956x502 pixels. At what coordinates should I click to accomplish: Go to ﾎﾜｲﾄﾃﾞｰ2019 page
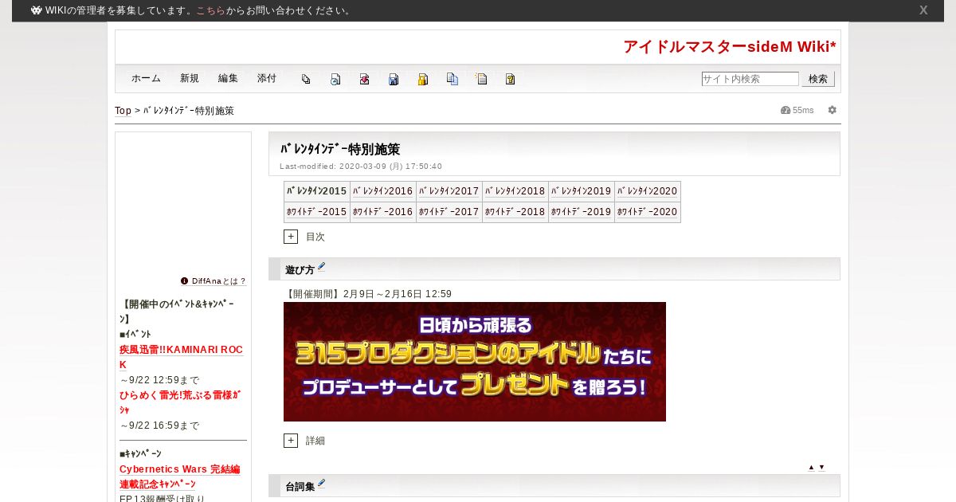coord(582,212)
